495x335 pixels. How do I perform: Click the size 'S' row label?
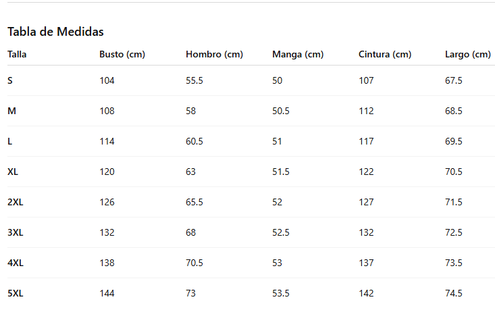coord(10,80)
